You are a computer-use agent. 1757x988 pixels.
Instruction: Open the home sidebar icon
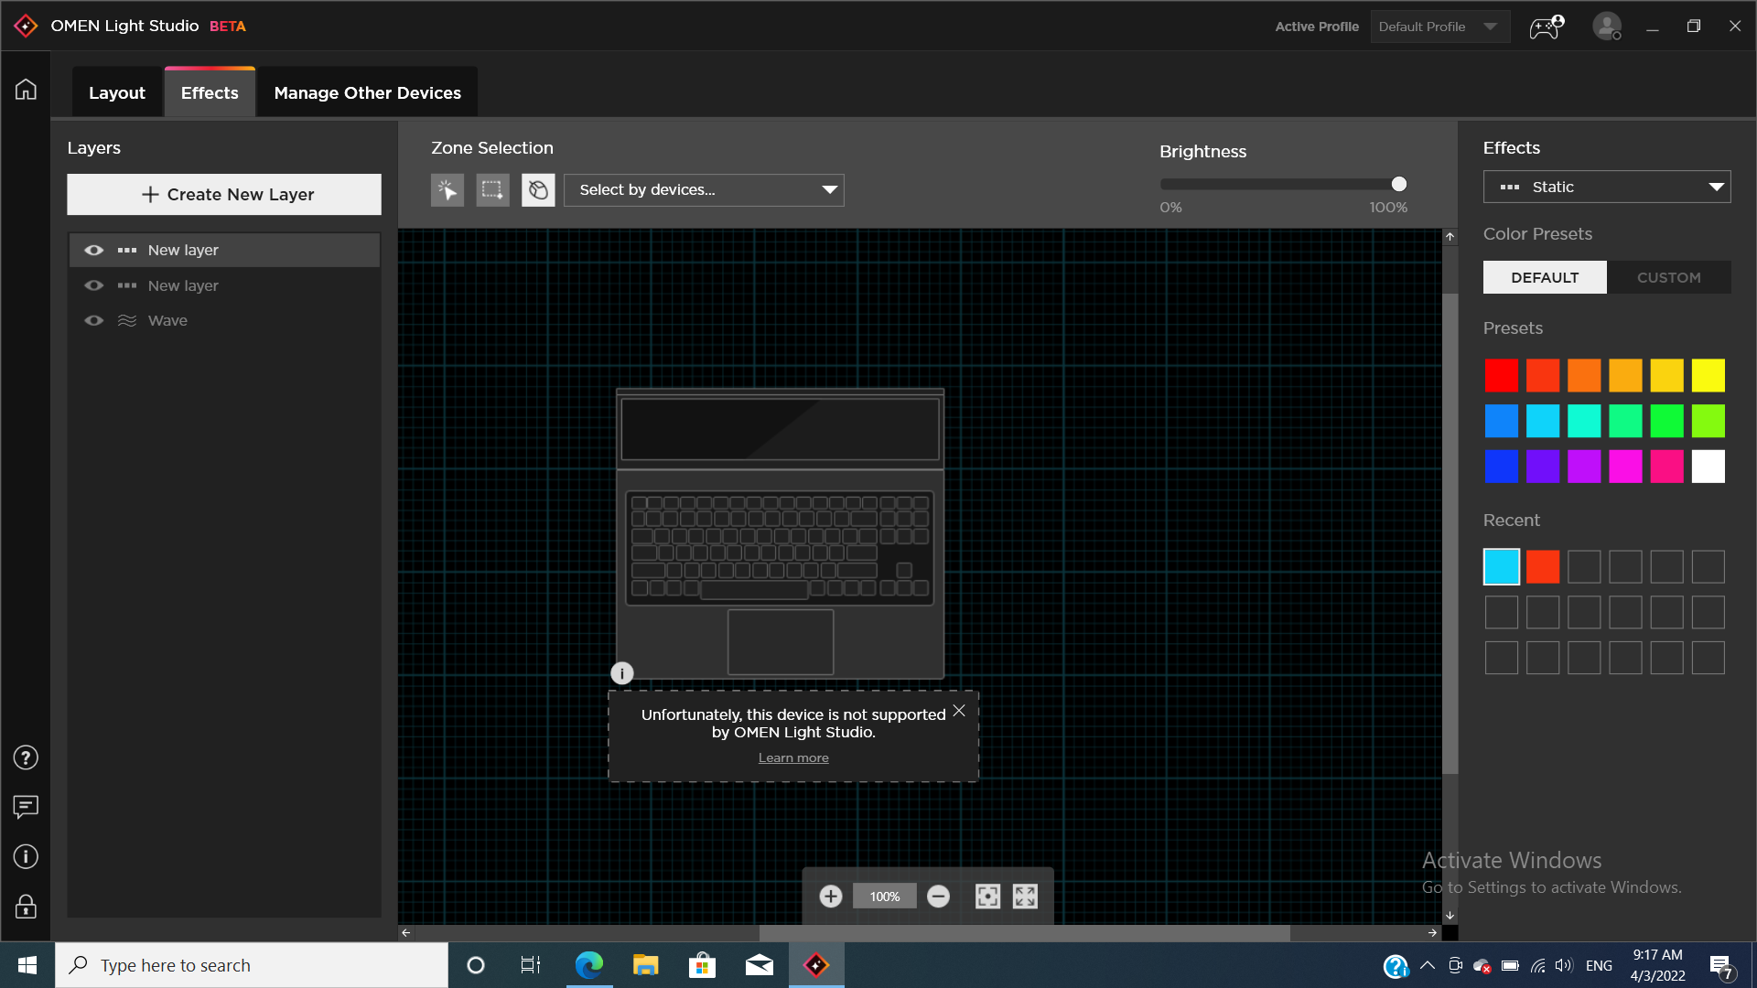pos(26,90)
